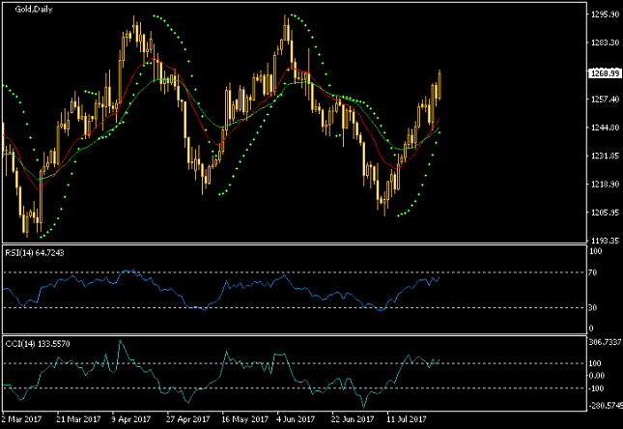Click the latest candlestick at 1268.99
The width and height of the screenshot is (623, 429).
pos(439,84)
